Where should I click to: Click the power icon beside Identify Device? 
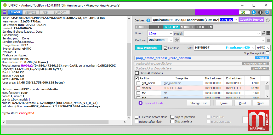pos(268,20)
